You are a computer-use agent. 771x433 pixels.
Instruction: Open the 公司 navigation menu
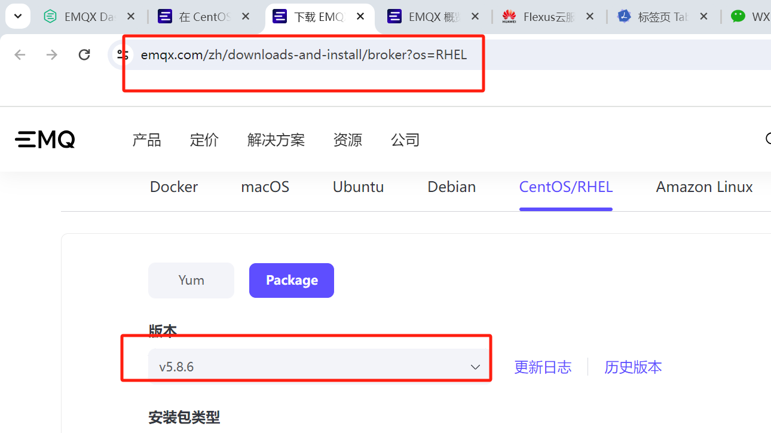pyautogui.click(x=405, y=140)
